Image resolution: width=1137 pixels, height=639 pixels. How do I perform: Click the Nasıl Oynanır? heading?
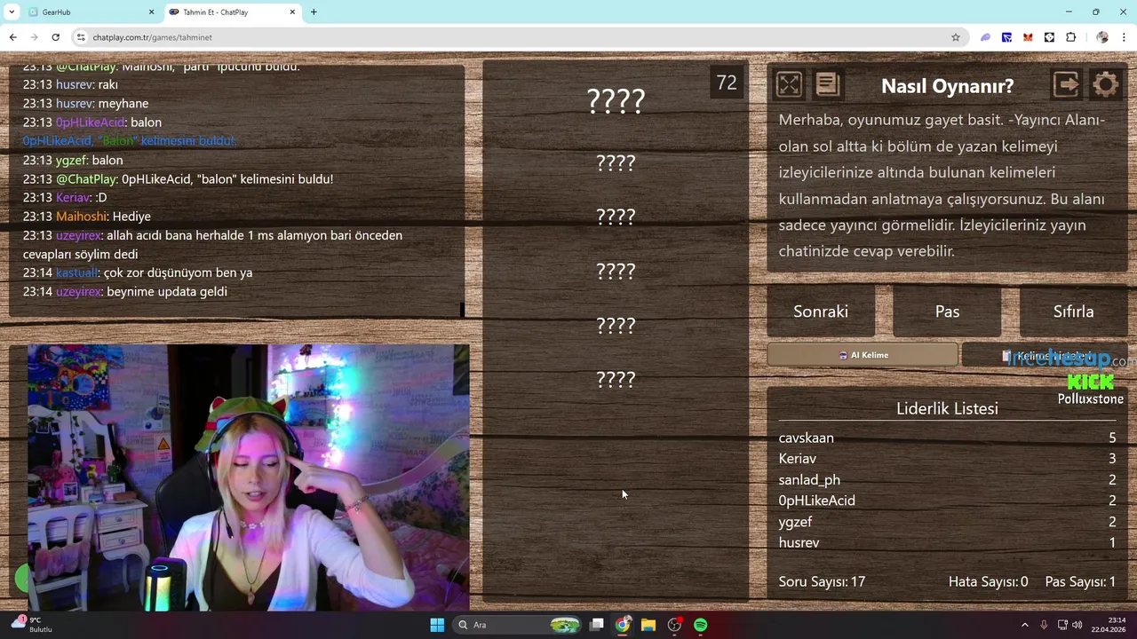[x=947, y=86]
